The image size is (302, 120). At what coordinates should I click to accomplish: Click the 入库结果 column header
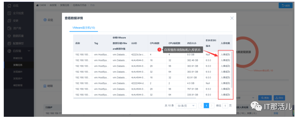225,43
